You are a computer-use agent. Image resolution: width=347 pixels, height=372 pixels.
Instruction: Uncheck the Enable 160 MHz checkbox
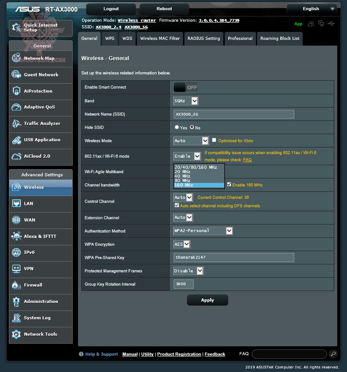(229, 184)
